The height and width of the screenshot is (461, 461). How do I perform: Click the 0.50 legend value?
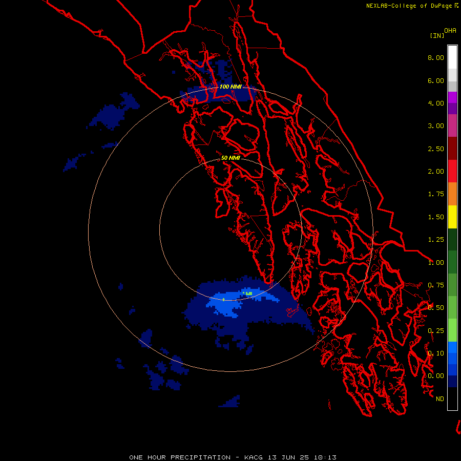pos(436,308)
